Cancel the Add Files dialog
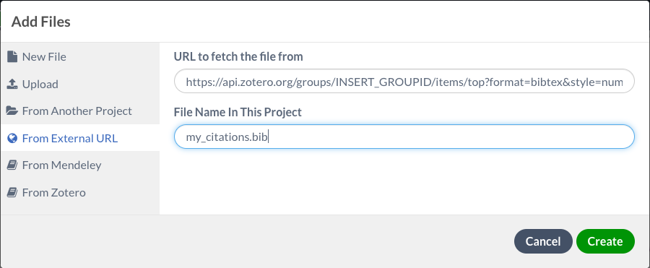 543,241
